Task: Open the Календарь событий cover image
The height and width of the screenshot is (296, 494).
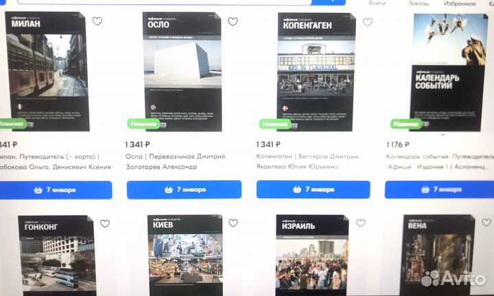Action: coord(449,73)
